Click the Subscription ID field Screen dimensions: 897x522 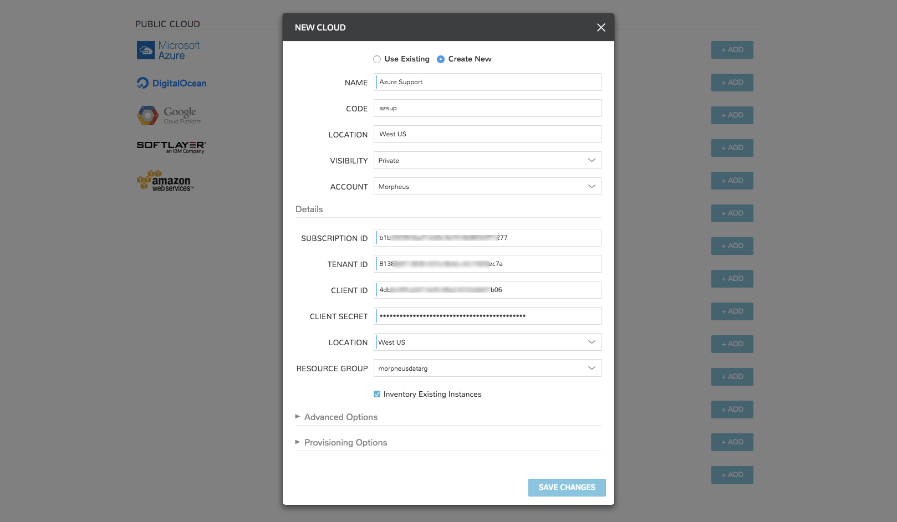[487, 238]
